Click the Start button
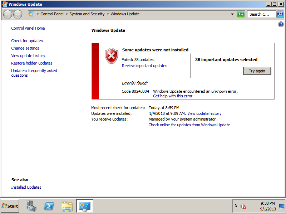The width and height of the screenshot is (286, 214). 10,206
